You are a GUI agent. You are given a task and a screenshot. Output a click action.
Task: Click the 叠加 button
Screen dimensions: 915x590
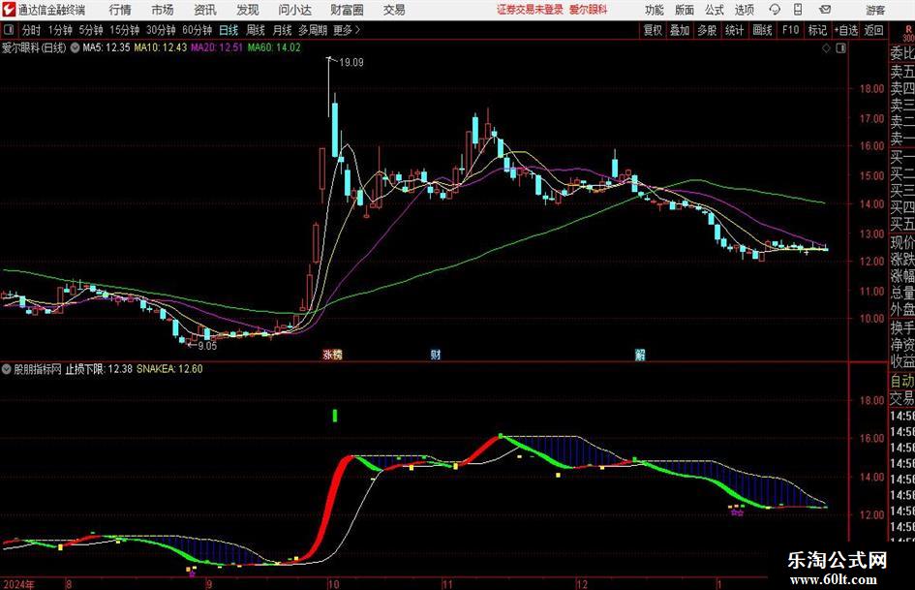coord(680,30)
